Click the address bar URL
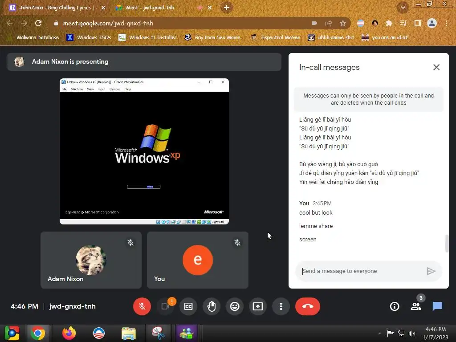The image size is (456, 342). coord(108,23)
